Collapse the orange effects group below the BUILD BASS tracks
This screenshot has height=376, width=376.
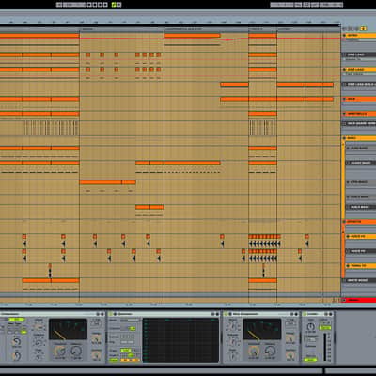pyautogui.click(x=344, y=222)
